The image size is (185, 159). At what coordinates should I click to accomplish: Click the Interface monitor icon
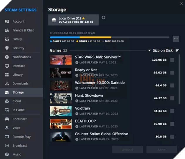[7, 66]
